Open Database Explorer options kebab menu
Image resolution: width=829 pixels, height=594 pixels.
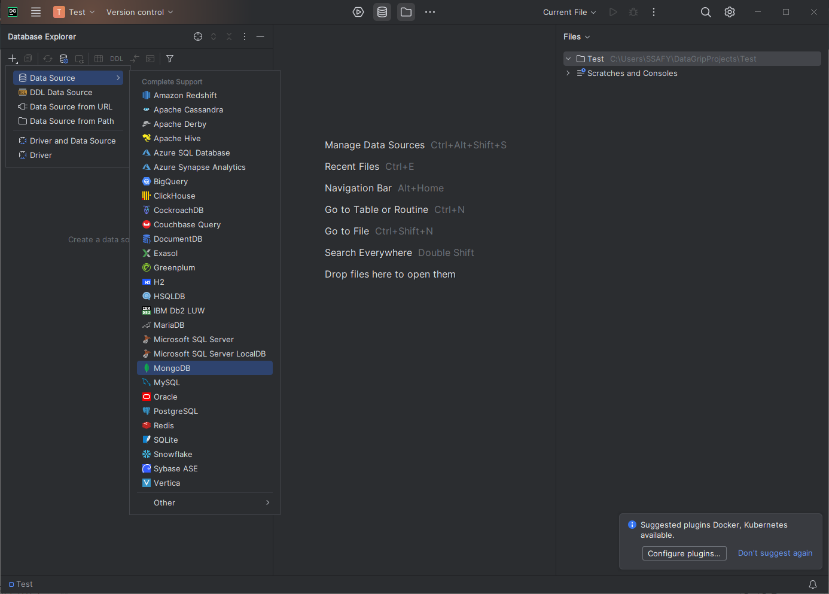pyautogui.click(x=245, y=36)
